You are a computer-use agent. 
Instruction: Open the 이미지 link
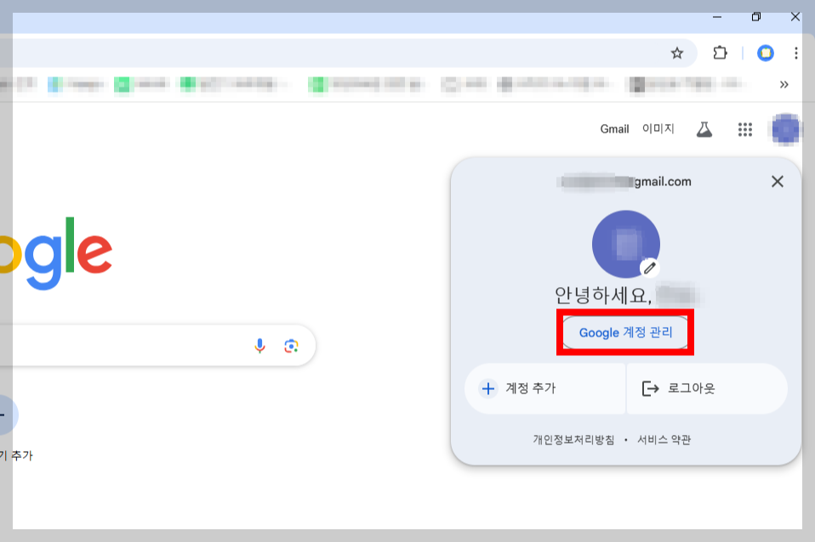(x=658, y=128)
